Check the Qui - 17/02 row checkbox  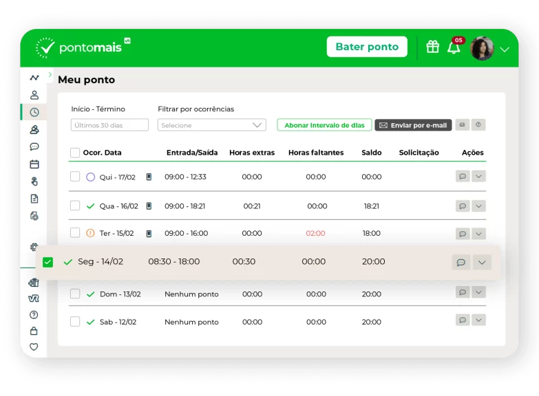tap(75, 177)
